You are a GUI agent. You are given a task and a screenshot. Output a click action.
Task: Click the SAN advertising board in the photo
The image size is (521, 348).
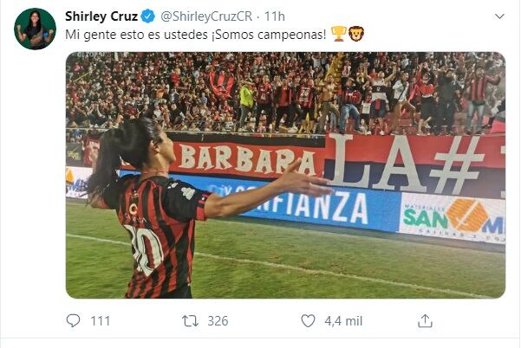[453, 217]
